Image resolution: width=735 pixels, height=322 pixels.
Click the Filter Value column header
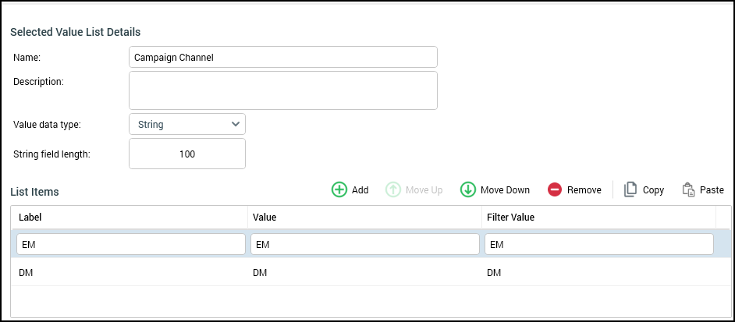(x=598, y=217)
